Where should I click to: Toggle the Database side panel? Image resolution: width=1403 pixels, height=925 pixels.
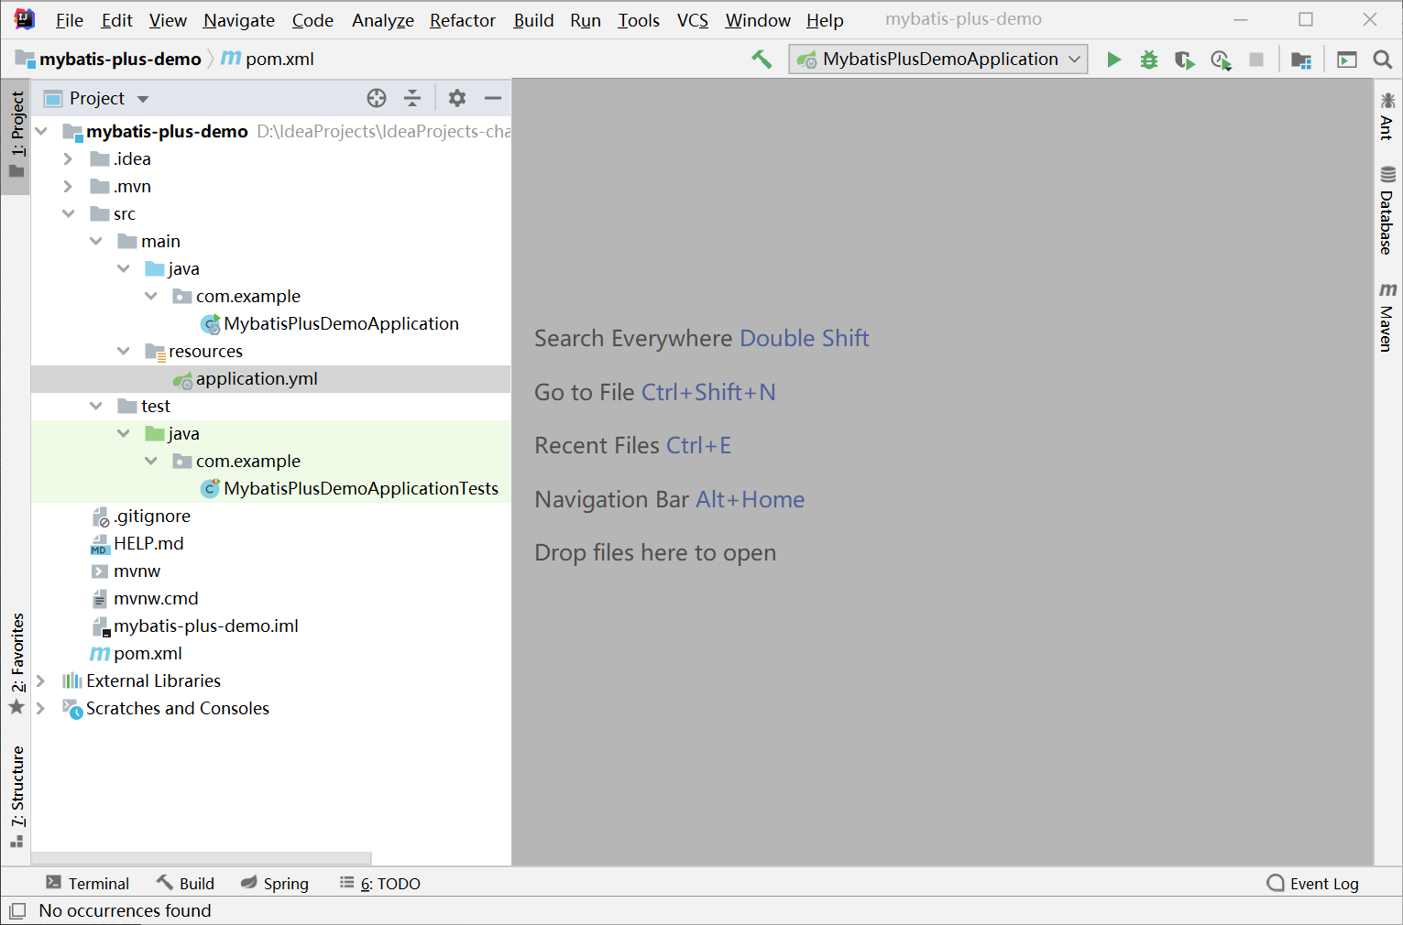click(1387, 211)
